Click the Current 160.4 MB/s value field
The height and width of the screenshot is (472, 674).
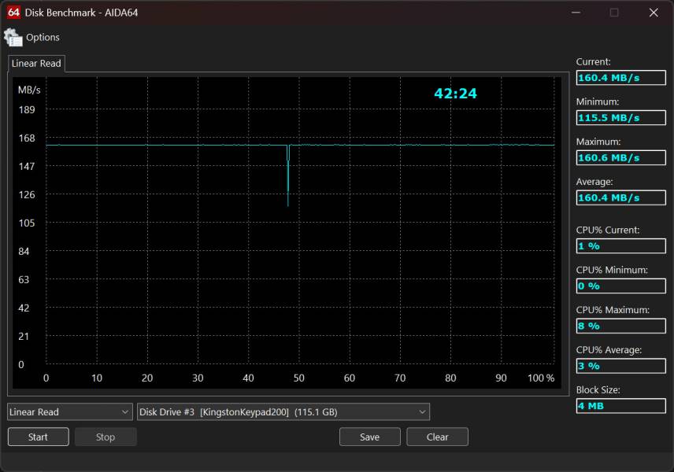click(620, 78)
